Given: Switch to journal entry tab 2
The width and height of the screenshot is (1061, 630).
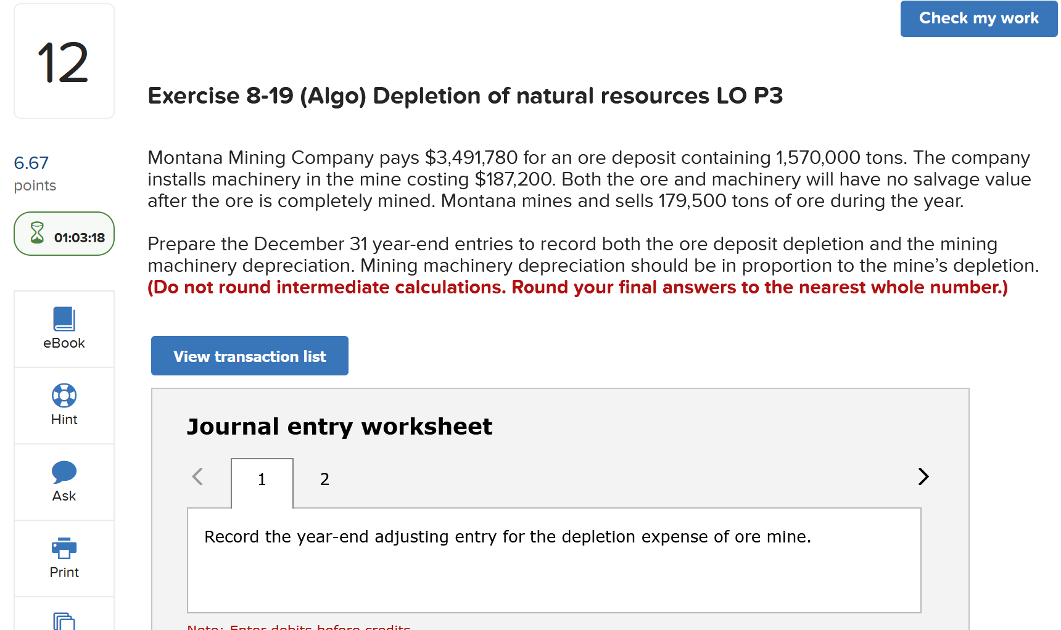Looking at the screenshot, I should (324, 479).
